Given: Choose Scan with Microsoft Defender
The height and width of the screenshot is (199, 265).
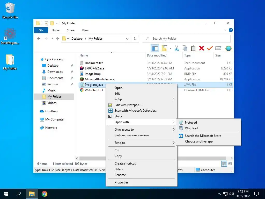Looking at the screenshot, I should (142, 111).
